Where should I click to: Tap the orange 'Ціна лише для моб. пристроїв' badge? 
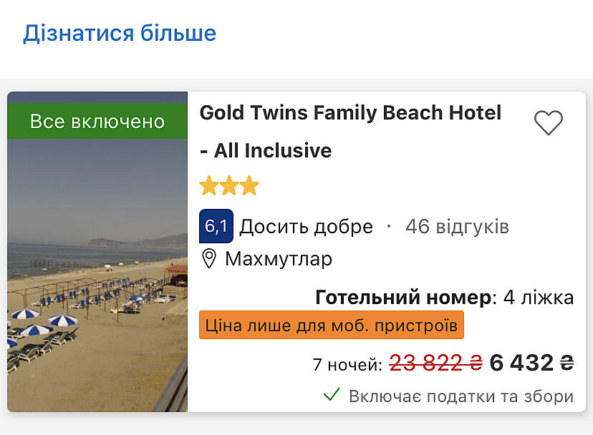[x=332, y=326]
